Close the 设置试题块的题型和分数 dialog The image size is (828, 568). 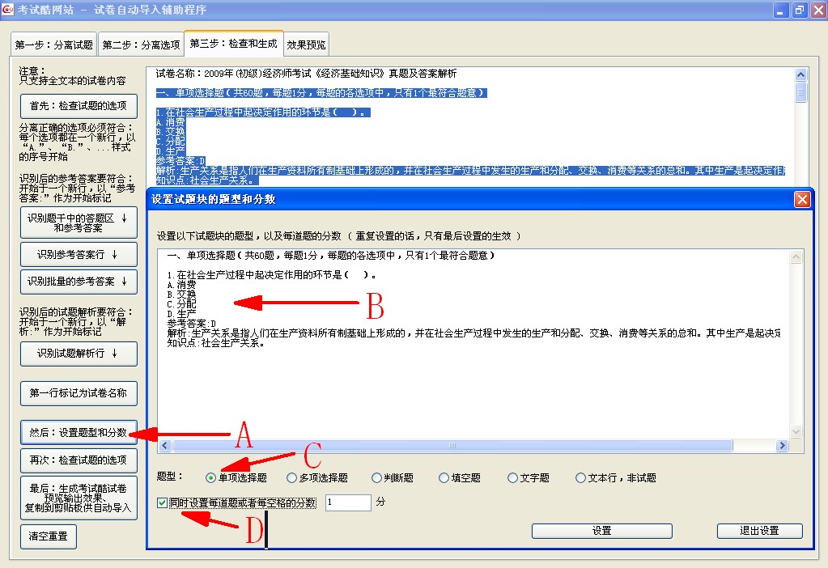[x=802, y=199]
